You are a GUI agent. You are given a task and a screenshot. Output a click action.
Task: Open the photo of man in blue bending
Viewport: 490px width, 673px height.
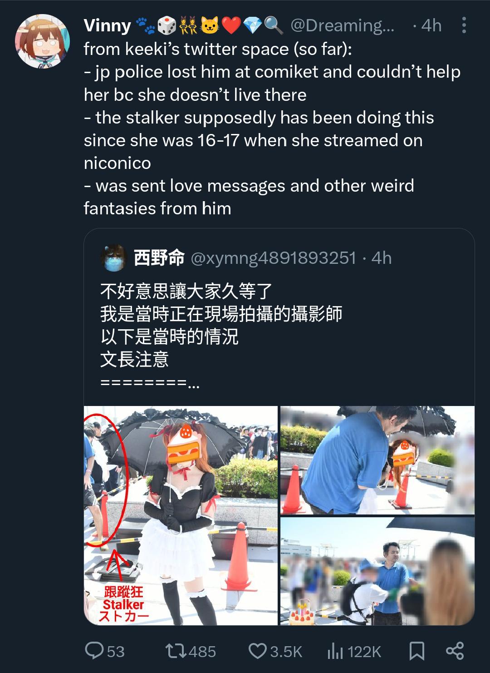tap(377, 460)
